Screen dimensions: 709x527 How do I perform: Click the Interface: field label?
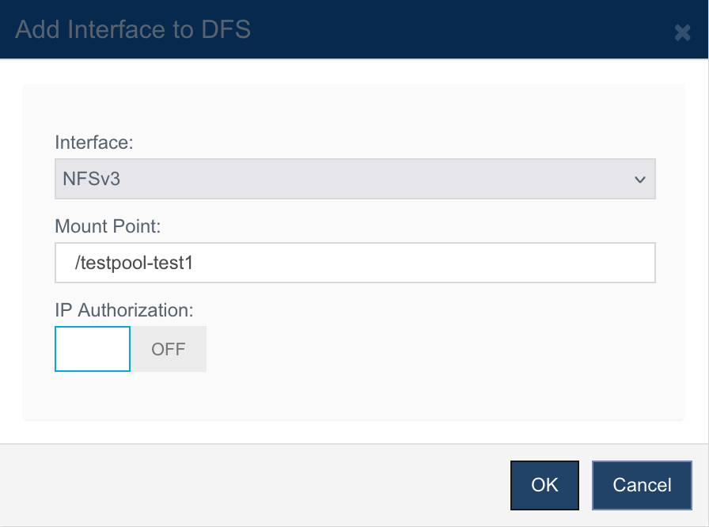94,142
